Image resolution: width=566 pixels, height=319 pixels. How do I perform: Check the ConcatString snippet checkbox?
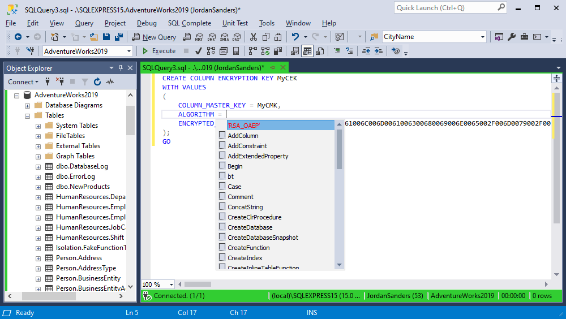222,206
